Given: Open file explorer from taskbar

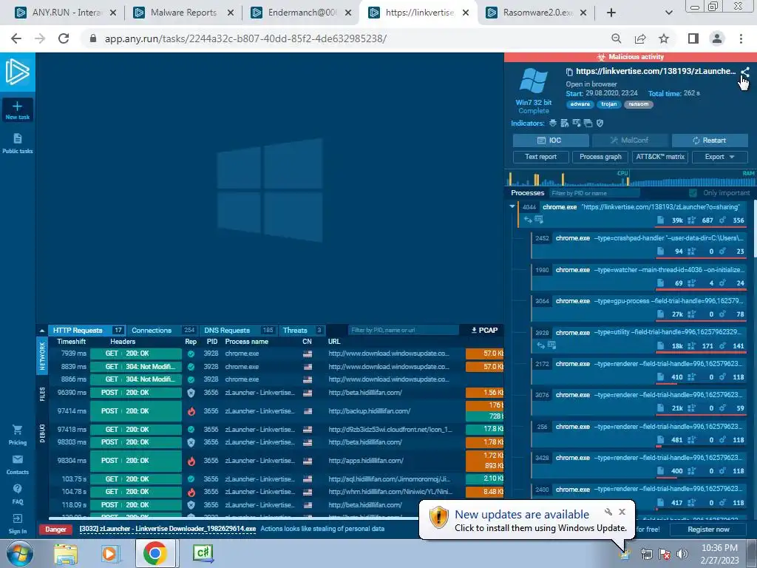Looking at the screenshot, I should coord(66,554).
